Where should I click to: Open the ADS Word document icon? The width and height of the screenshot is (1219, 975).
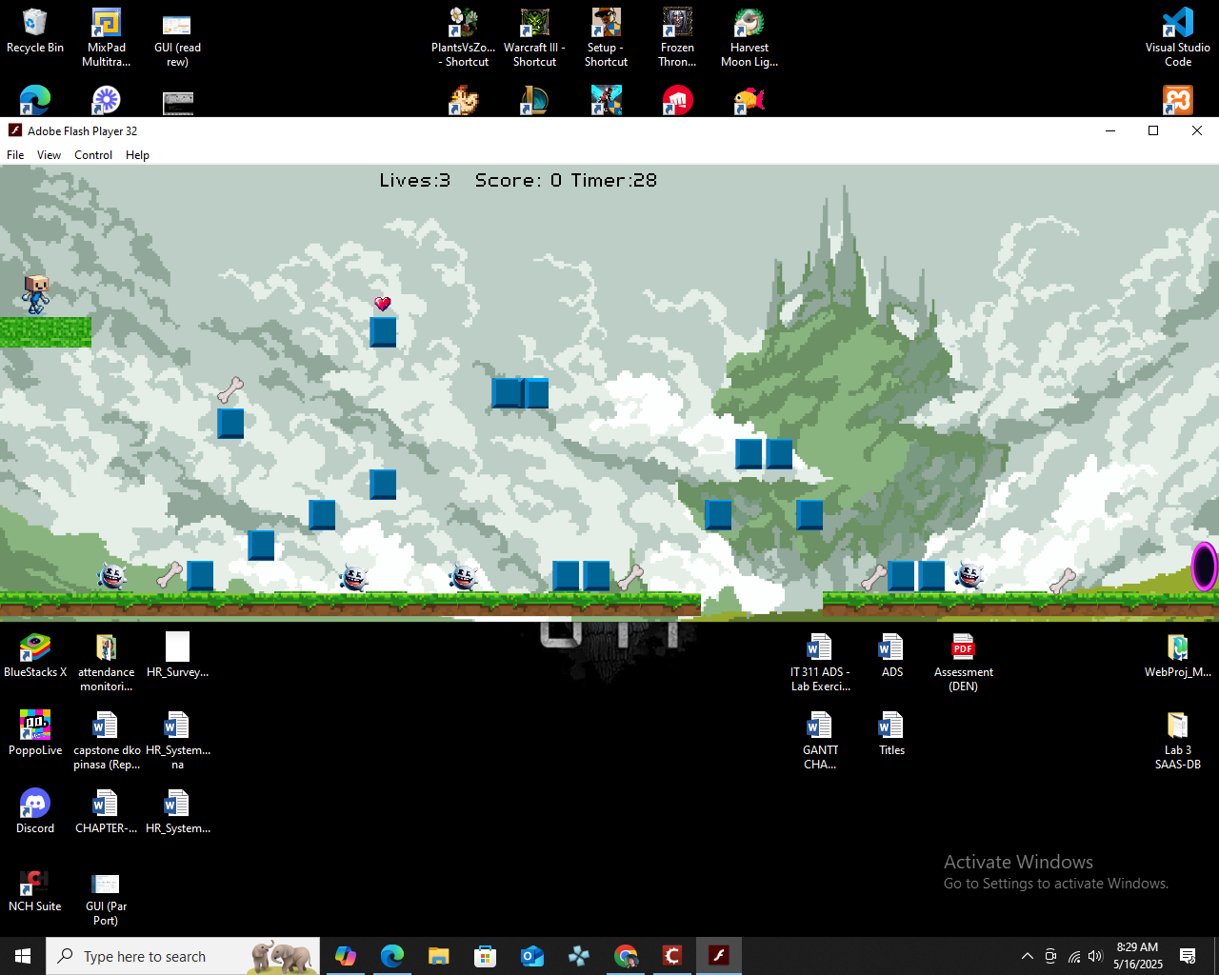click(x=891, y=656)
